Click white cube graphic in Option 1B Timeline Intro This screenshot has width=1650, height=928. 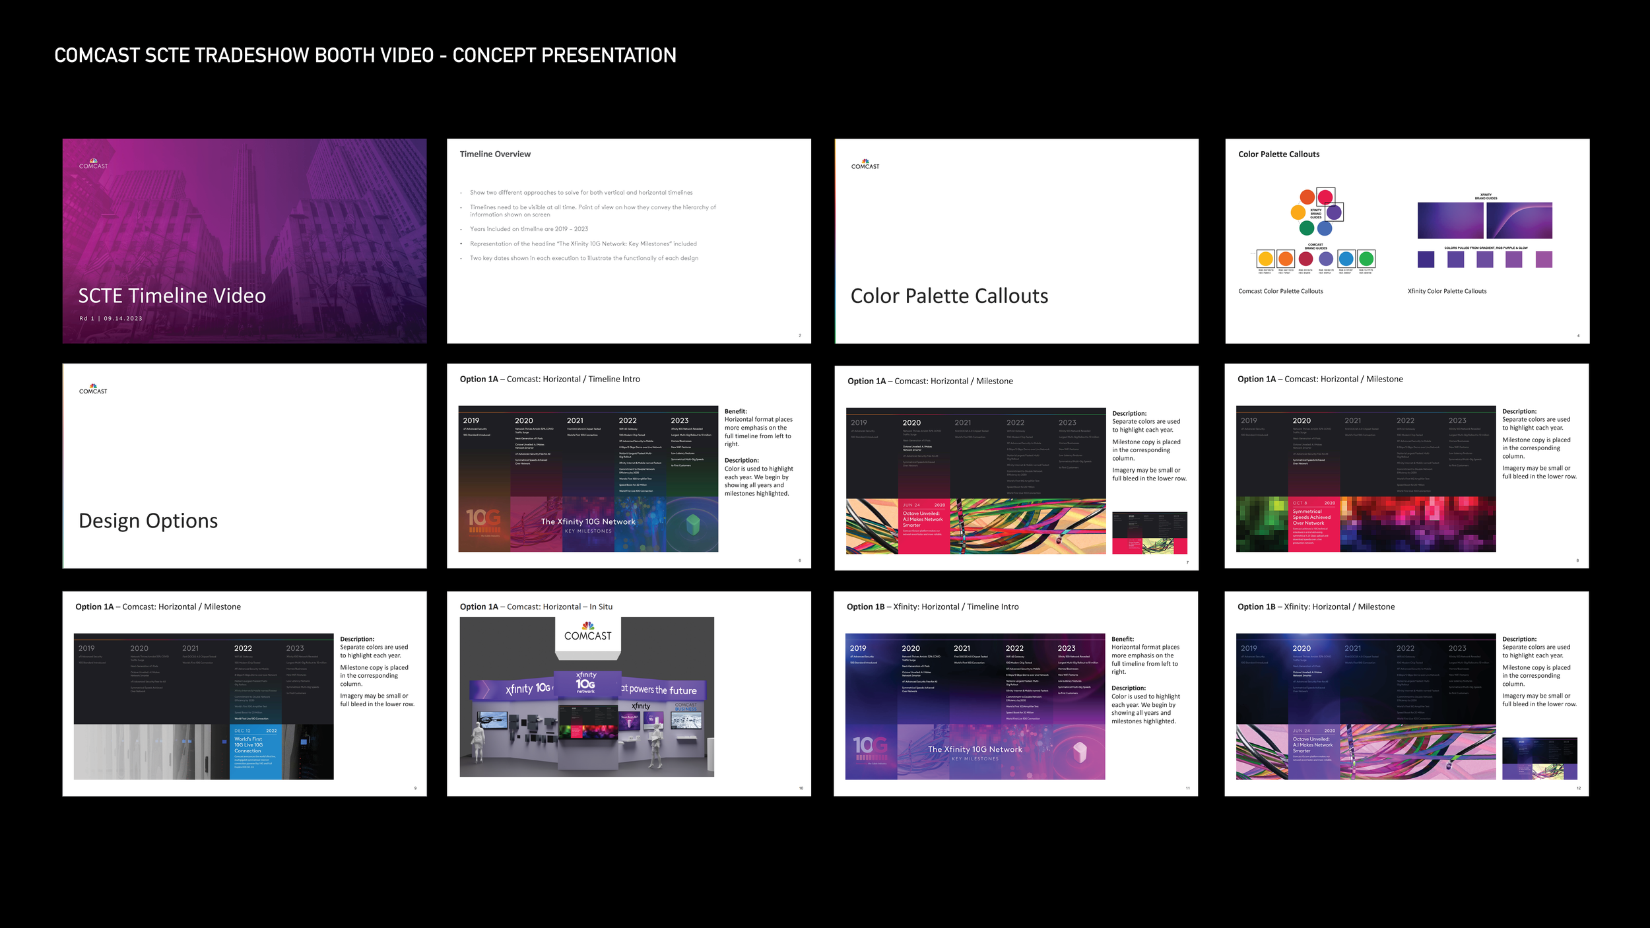[1080, 752]
